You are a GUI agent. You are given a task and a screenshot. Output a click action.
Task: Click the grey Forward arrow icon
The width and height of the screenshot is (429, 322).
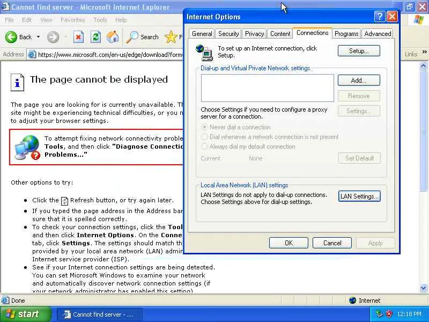click(53, 37)
